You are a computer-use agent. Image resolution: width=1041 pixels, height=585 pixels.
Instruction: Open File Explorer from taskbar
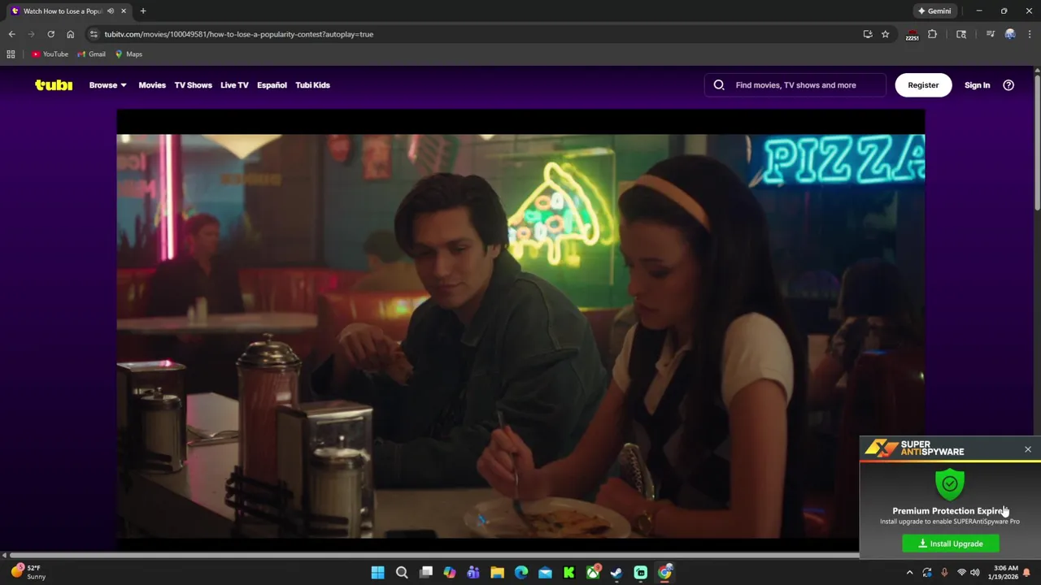click(497, 573)
